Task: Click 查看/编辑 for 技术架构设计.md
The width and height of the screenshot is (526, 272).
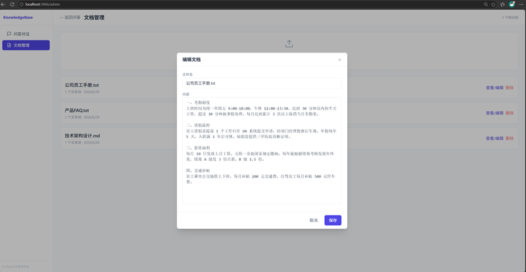Action: click(x=494, y=138)
